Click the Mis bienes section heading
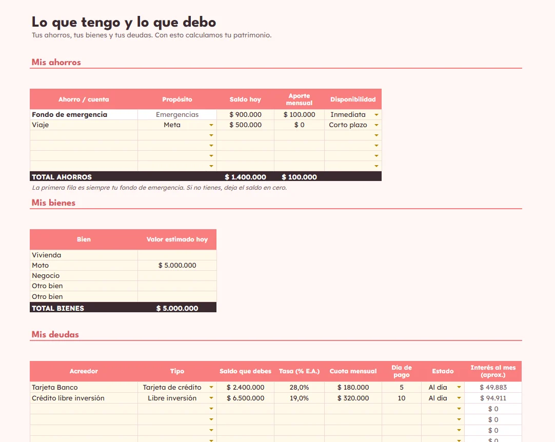Image resolution: width=555 pixels, height=442 pixels. 53,203
